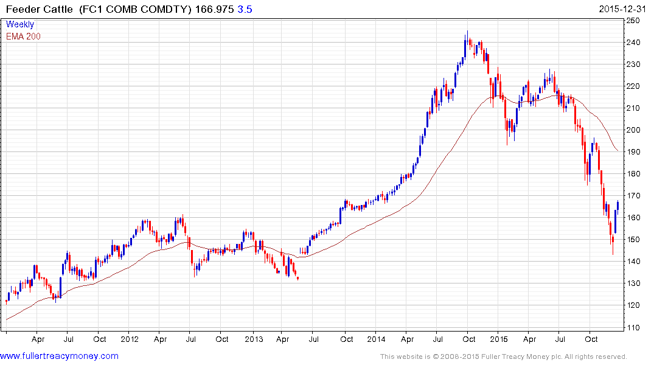Click the copyright notice text
Screen dimensions: 654x365
[504, 356]
